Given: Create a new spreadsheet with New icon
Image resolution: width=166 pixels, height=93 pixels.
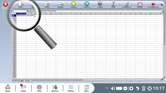Looking at the screenshot, I should point(21,5).
